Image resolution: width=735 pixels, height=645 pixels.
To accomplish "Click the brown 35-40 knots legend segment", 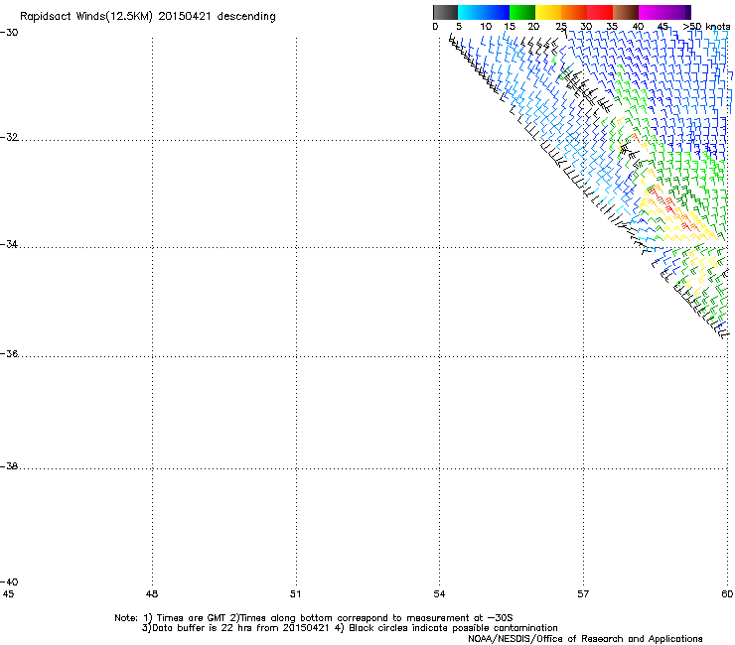I will [626, 12].
